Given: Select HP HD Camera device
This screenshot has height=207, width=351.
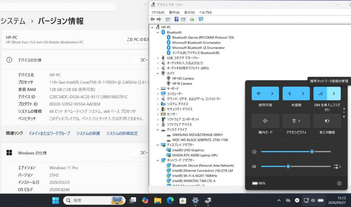Looking at the screenshot, I should point(183,79).
